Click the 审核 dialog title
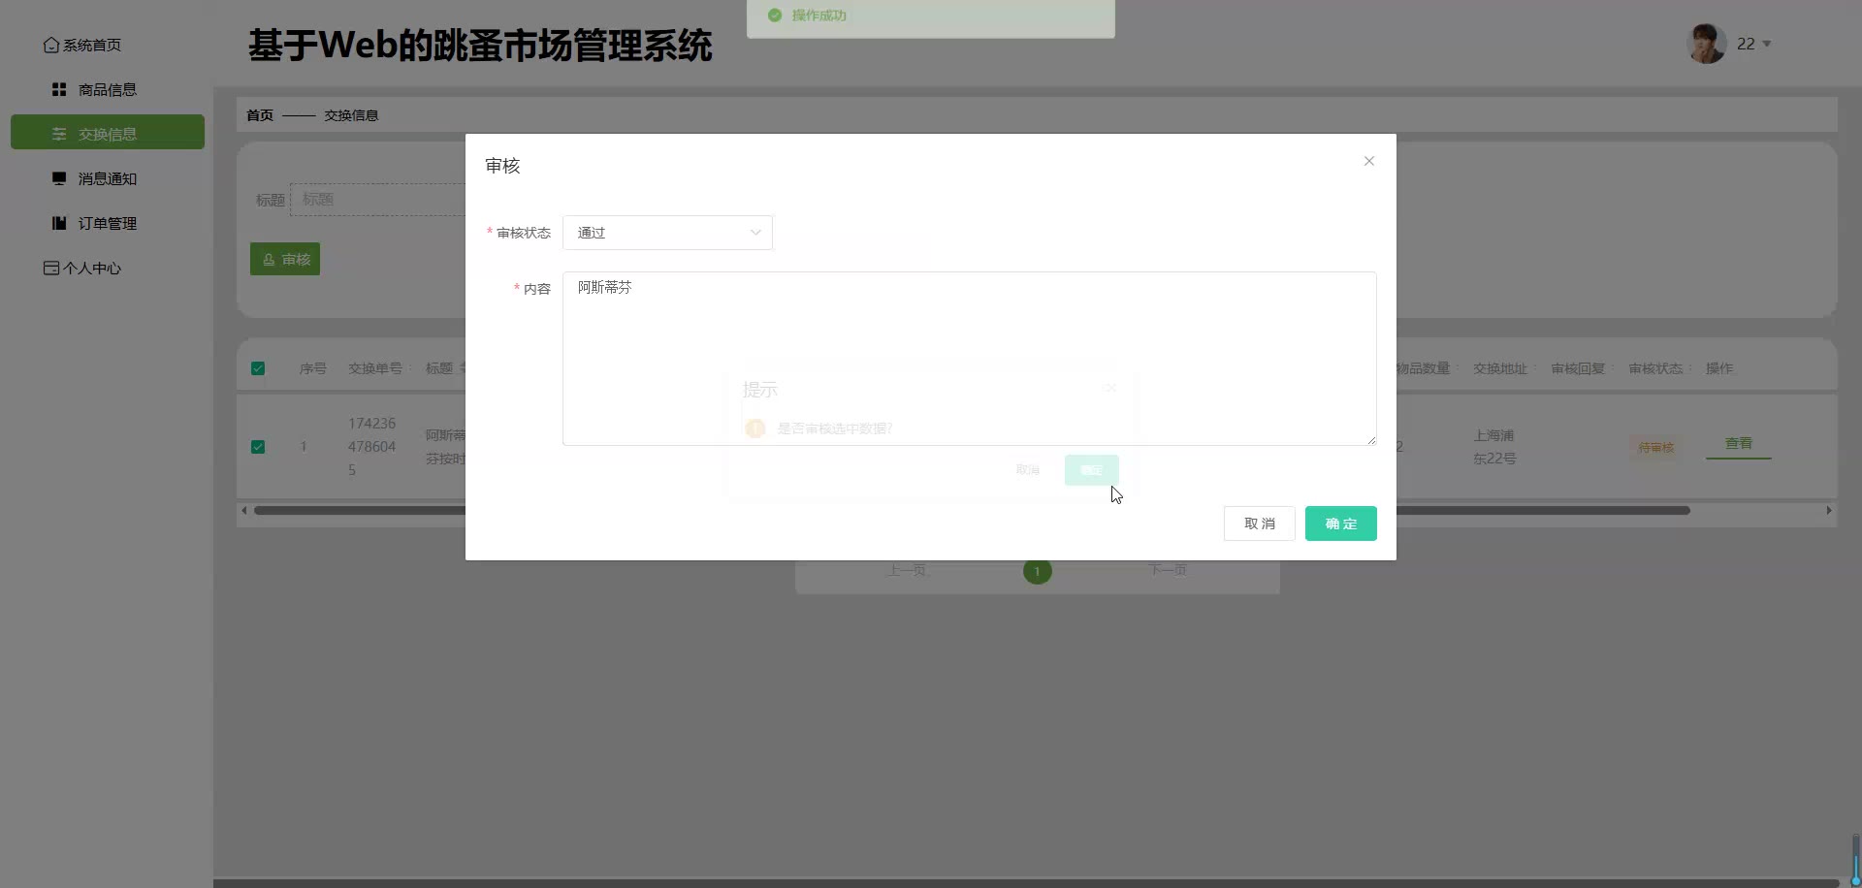 coord(502,166)
